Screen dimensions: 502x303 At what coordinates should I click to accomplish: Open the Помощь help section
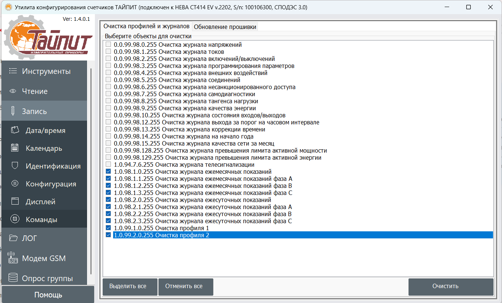coord(48,295)
